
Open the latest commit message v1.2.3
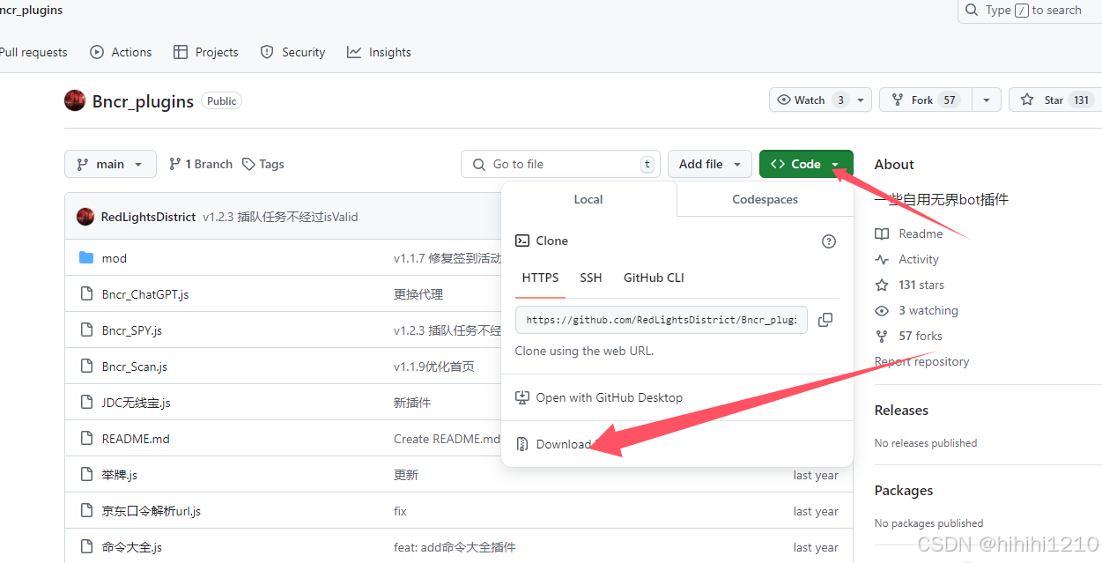pos(280,217)
